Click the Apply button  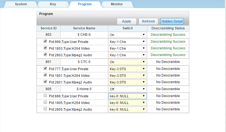point(126,21)
